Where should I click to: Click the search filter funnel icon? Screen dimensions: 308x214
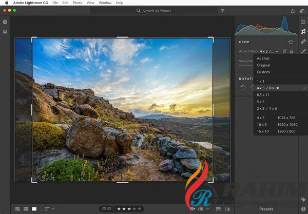pyautogui.click(x=222, y=10)
